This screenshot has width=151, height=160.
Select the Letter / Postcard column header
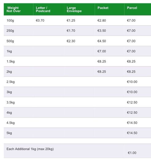43,9
